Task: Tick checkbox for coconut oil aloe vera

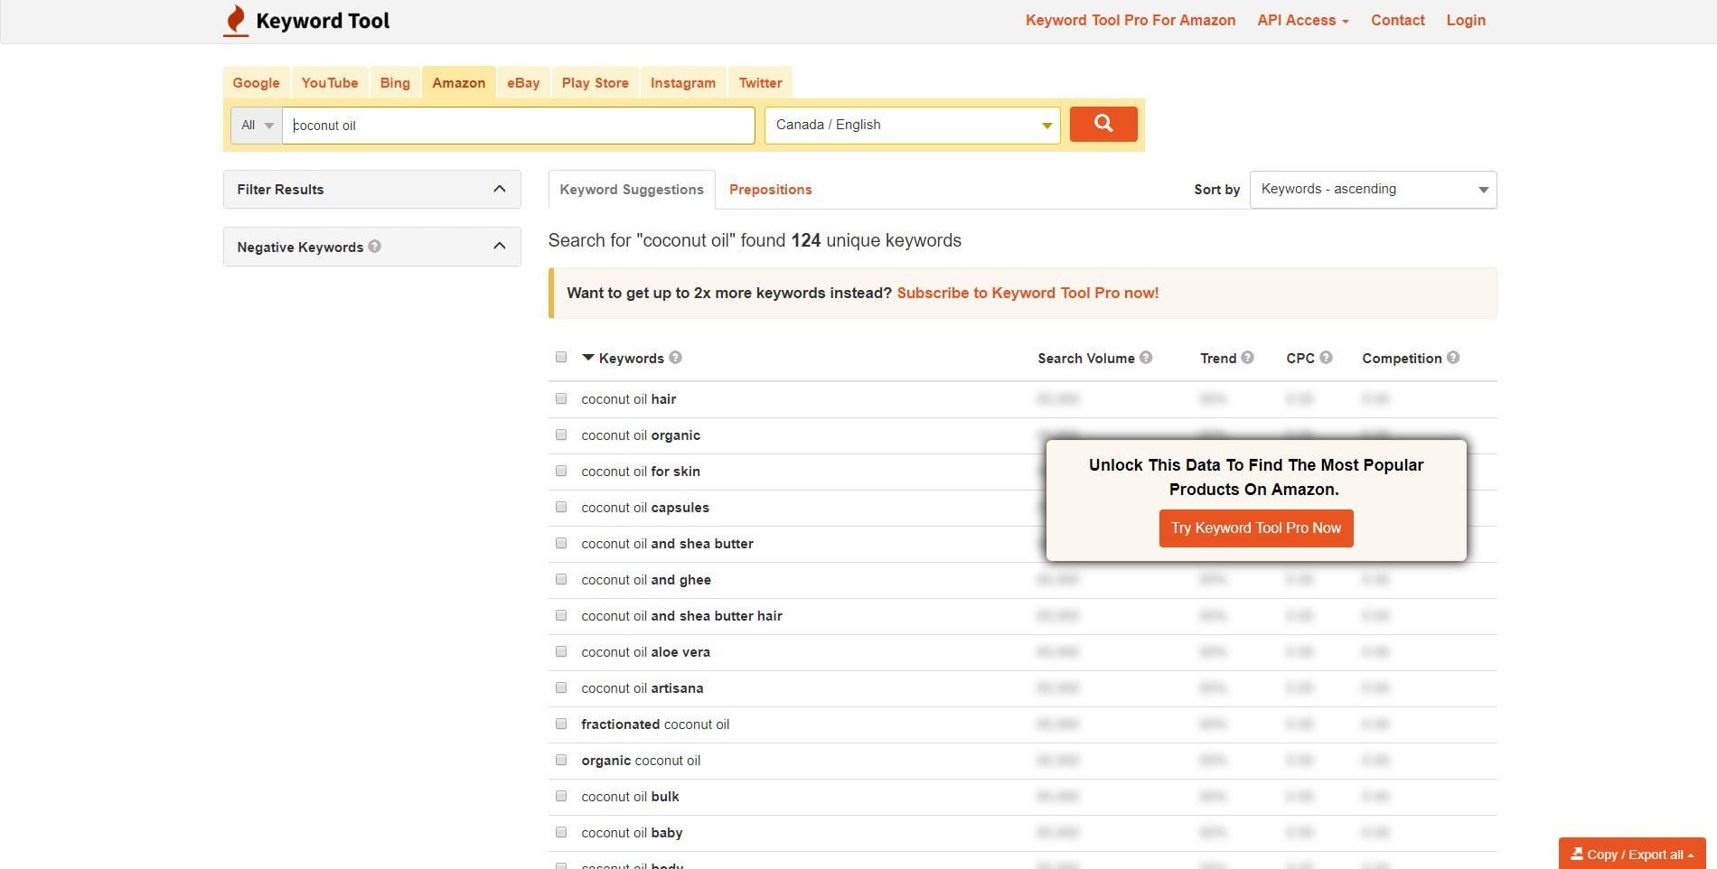Action: point(561,651)
